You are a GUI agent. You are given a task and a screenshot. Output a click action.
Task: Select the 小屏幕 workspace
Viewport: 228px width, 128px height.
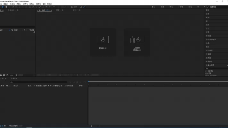tap(181, 7)
